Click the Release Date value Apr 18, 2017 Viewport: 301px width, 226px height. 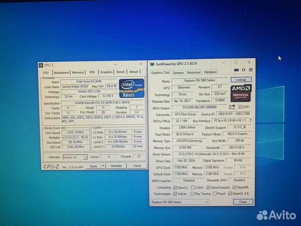[x=182, y=101]
